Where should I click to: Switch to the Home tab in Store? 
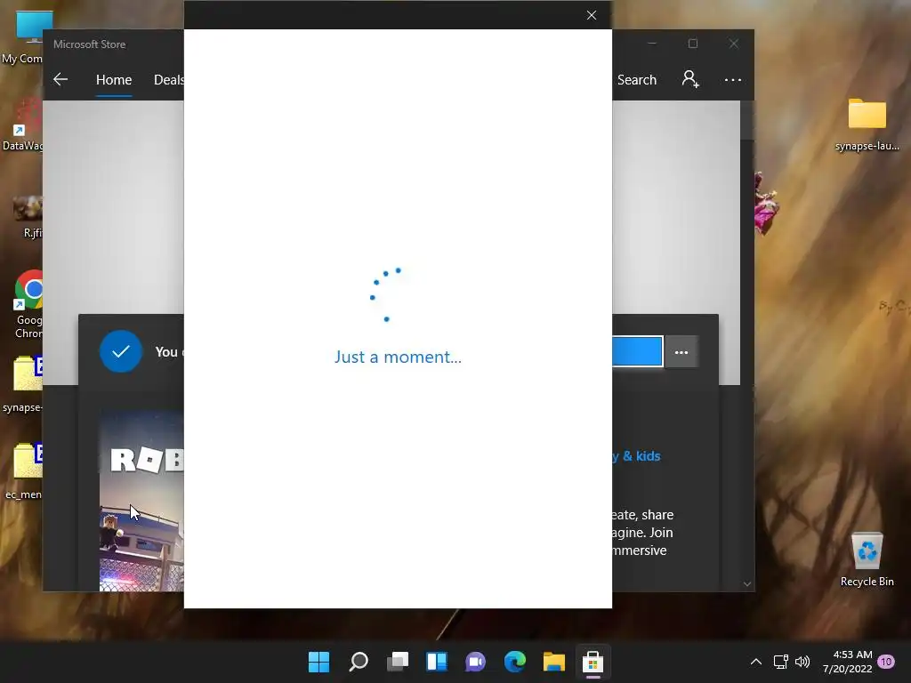tap(114, 79)
